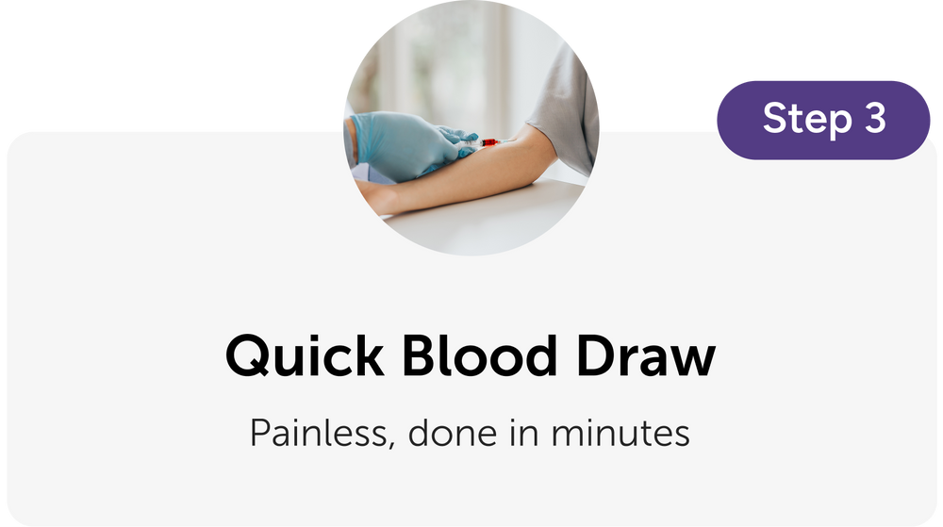The image size is (943, 527).
Task: Click the blue gloved hand in photo
Action: pyautogui.click(x=411, y=146)
